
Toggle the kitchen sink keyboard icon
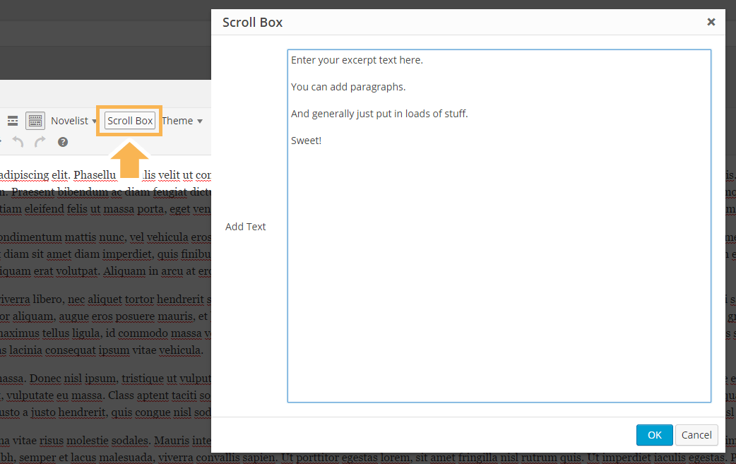[x=35, y=120]
